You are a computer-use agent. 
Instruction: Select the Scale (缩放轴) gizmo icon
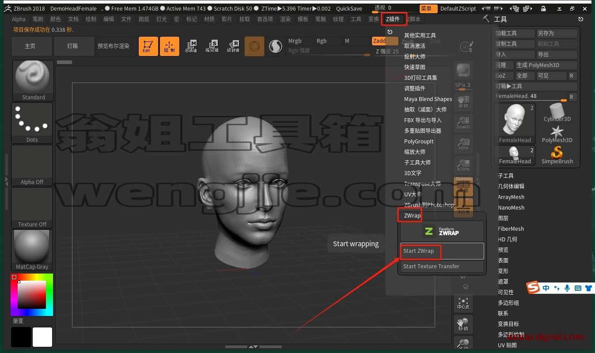click(x=212, y=46)
